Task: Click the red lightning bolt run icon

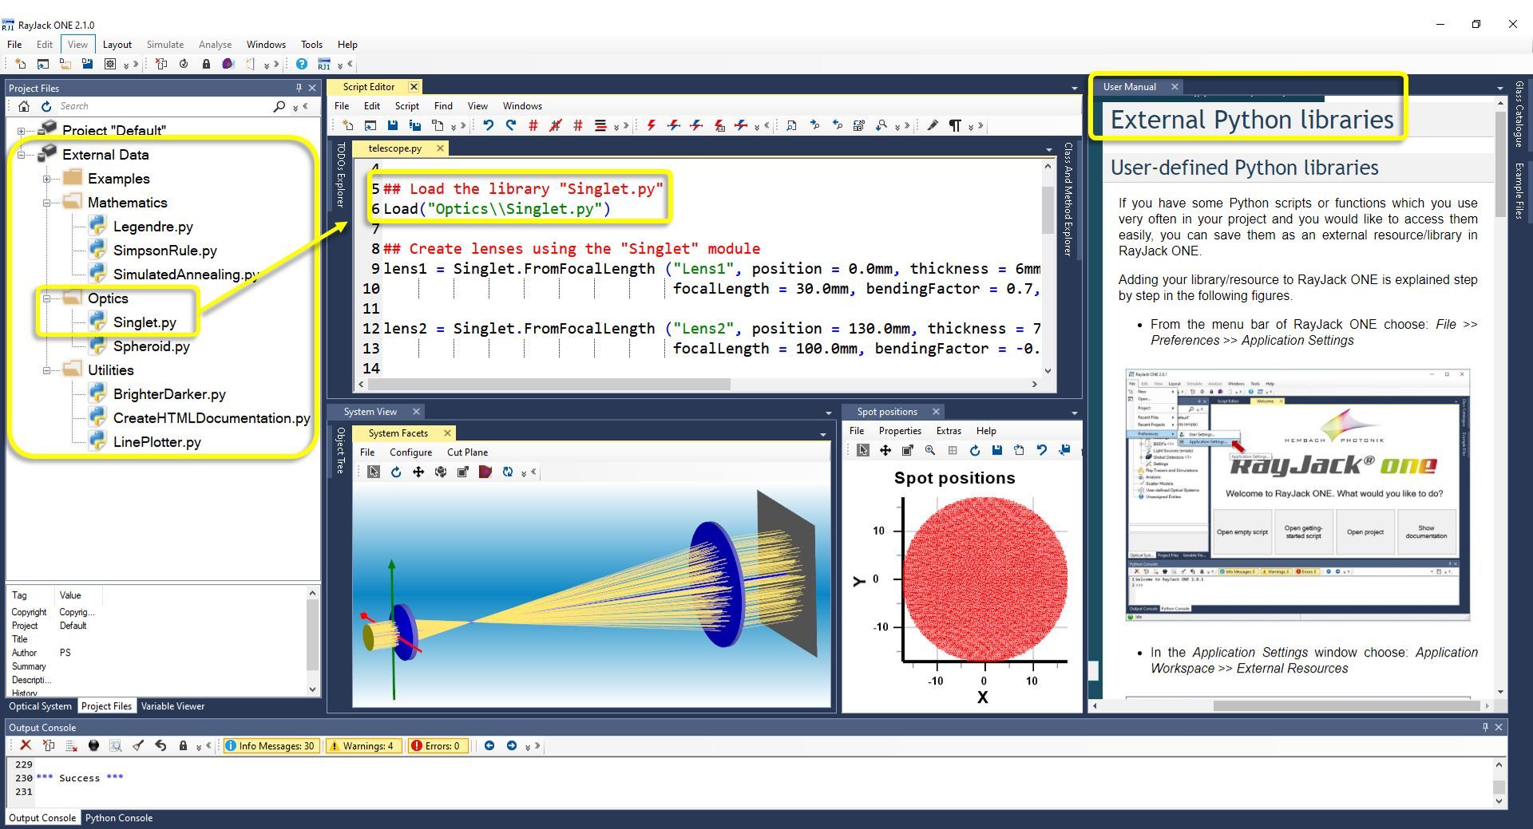Action: 652,125
